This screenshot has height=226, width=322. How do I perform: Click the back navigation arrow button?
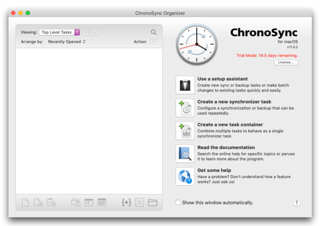click(x=86, y=32)
